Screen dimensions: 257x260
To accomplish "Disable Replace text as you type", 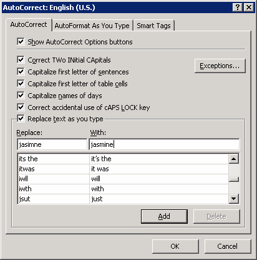I will (21, 119).
